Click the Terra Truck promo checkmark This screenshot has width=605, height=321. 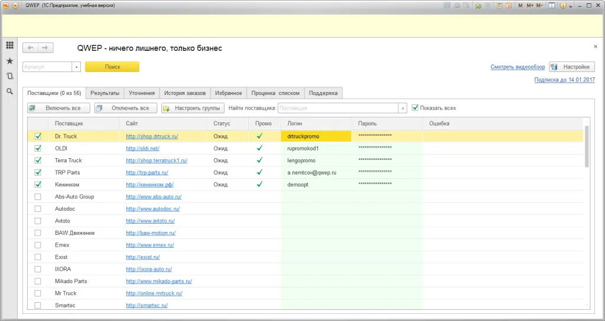pyautogui.click(x=260, y=160)
